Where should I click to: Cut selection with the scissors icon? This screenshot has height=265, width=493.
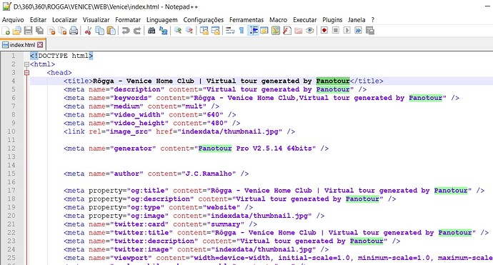89,31
